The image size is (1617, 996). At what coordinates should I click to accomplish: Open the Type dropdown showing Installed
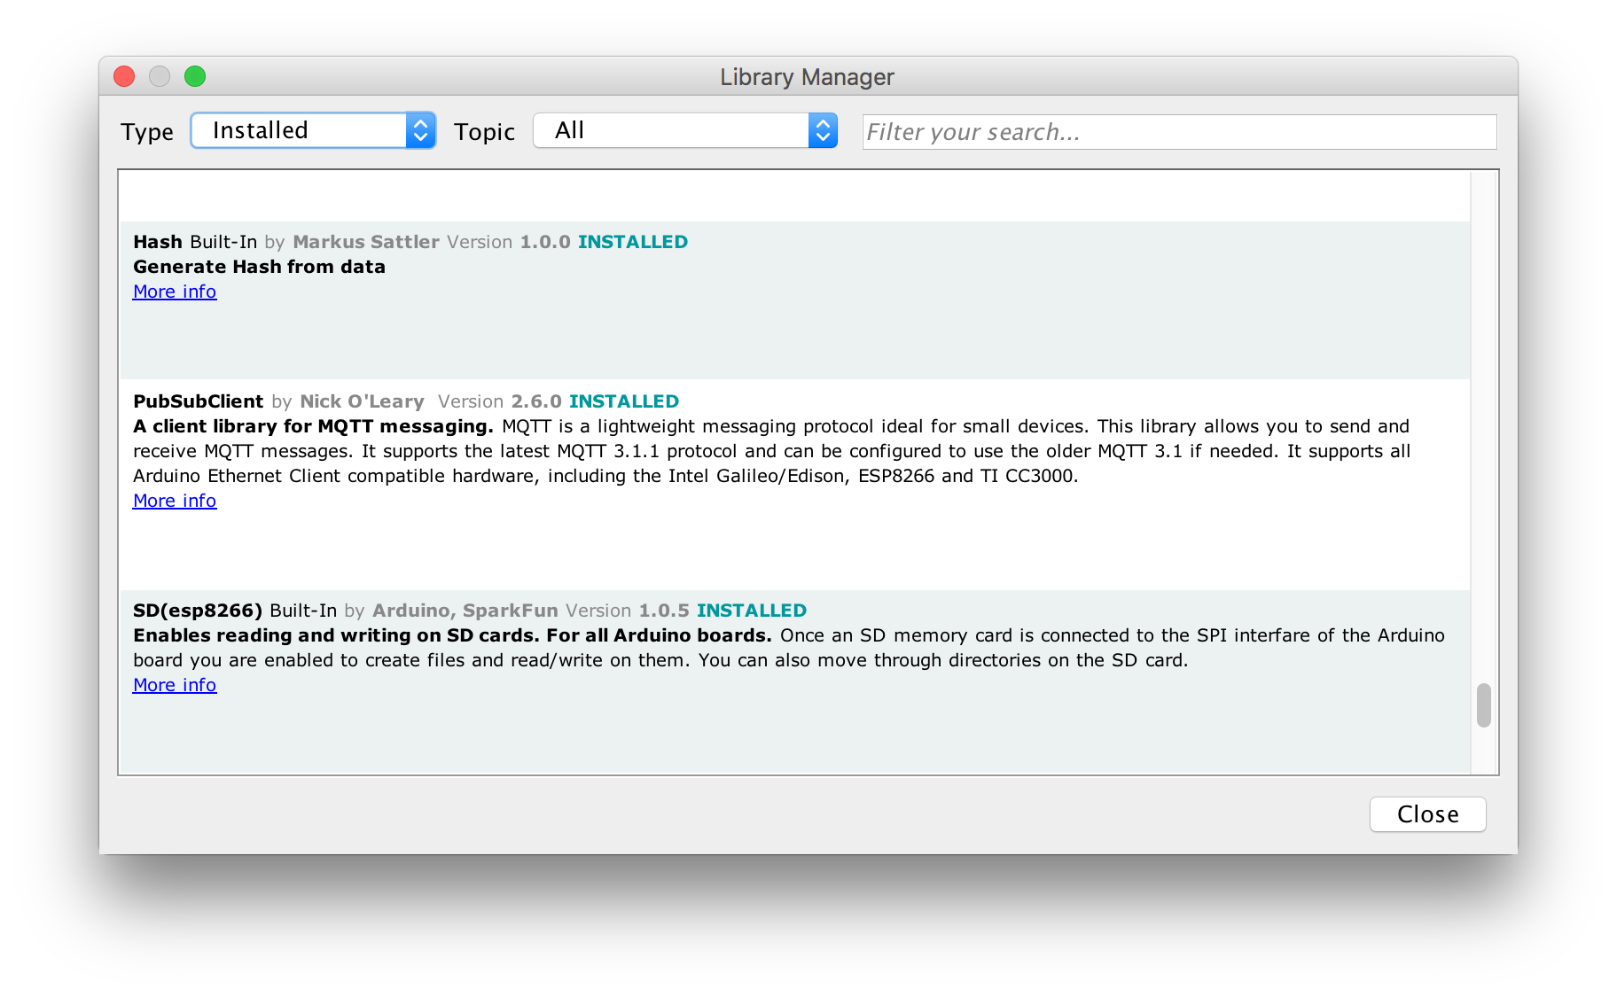coord(313,130)
